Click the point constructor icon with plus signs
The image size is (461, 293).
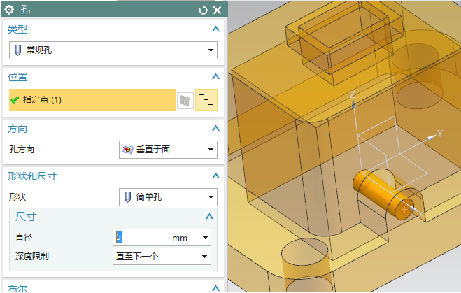tap(206, 100)
